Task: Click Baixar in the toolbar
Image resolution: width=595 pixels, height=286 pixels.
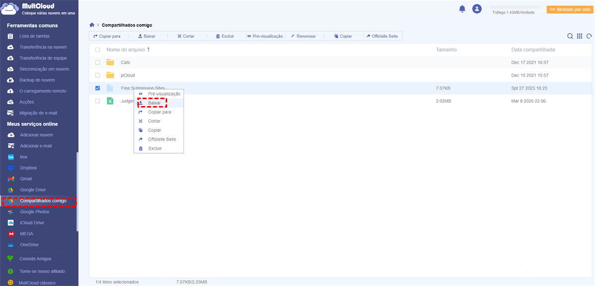Action: tap(147, 36)
